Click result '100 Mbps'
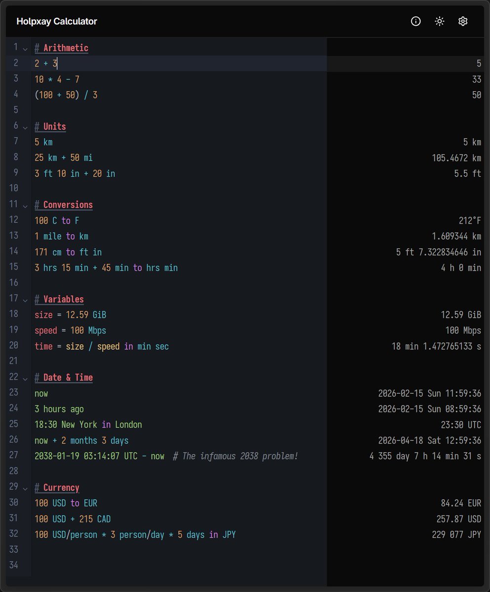The width and height of the screenshot is (490, 592). 463,331
